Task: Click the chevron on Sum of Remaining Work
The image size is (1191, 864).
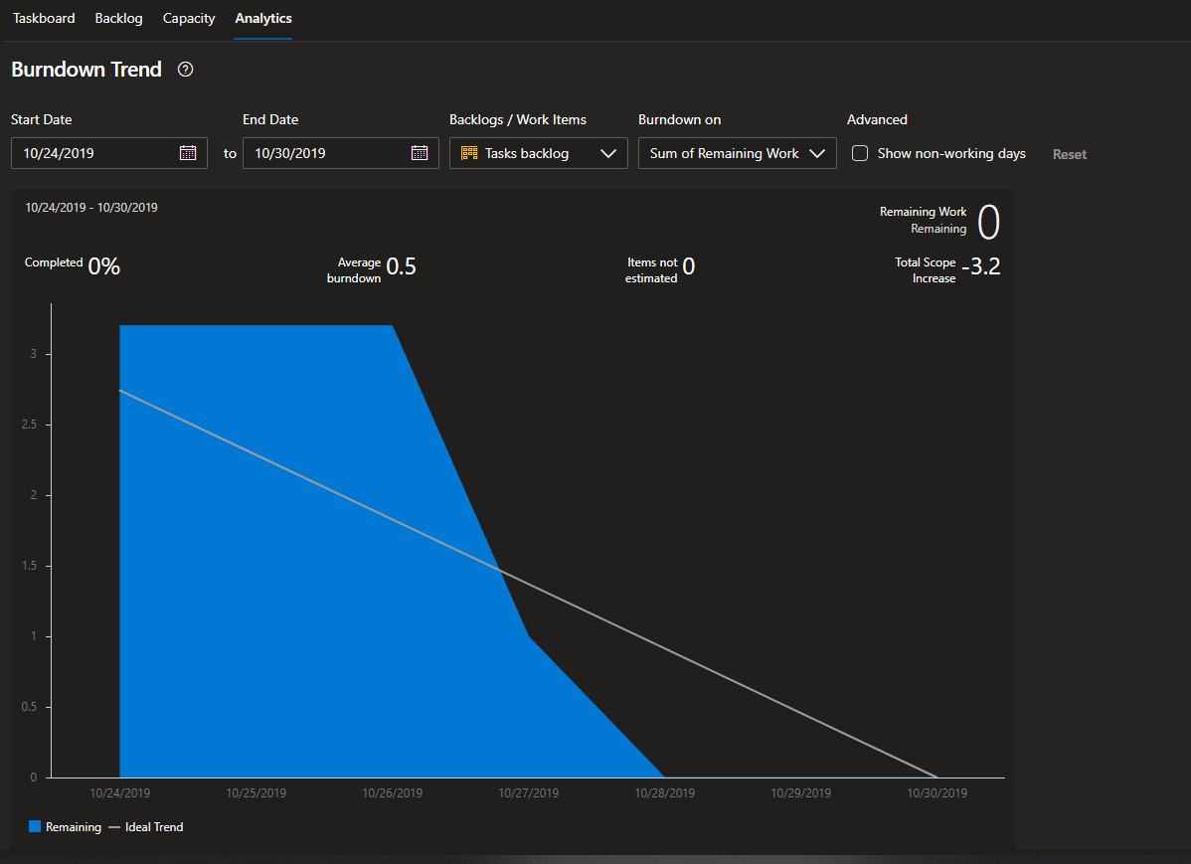Action: (818, 153)
